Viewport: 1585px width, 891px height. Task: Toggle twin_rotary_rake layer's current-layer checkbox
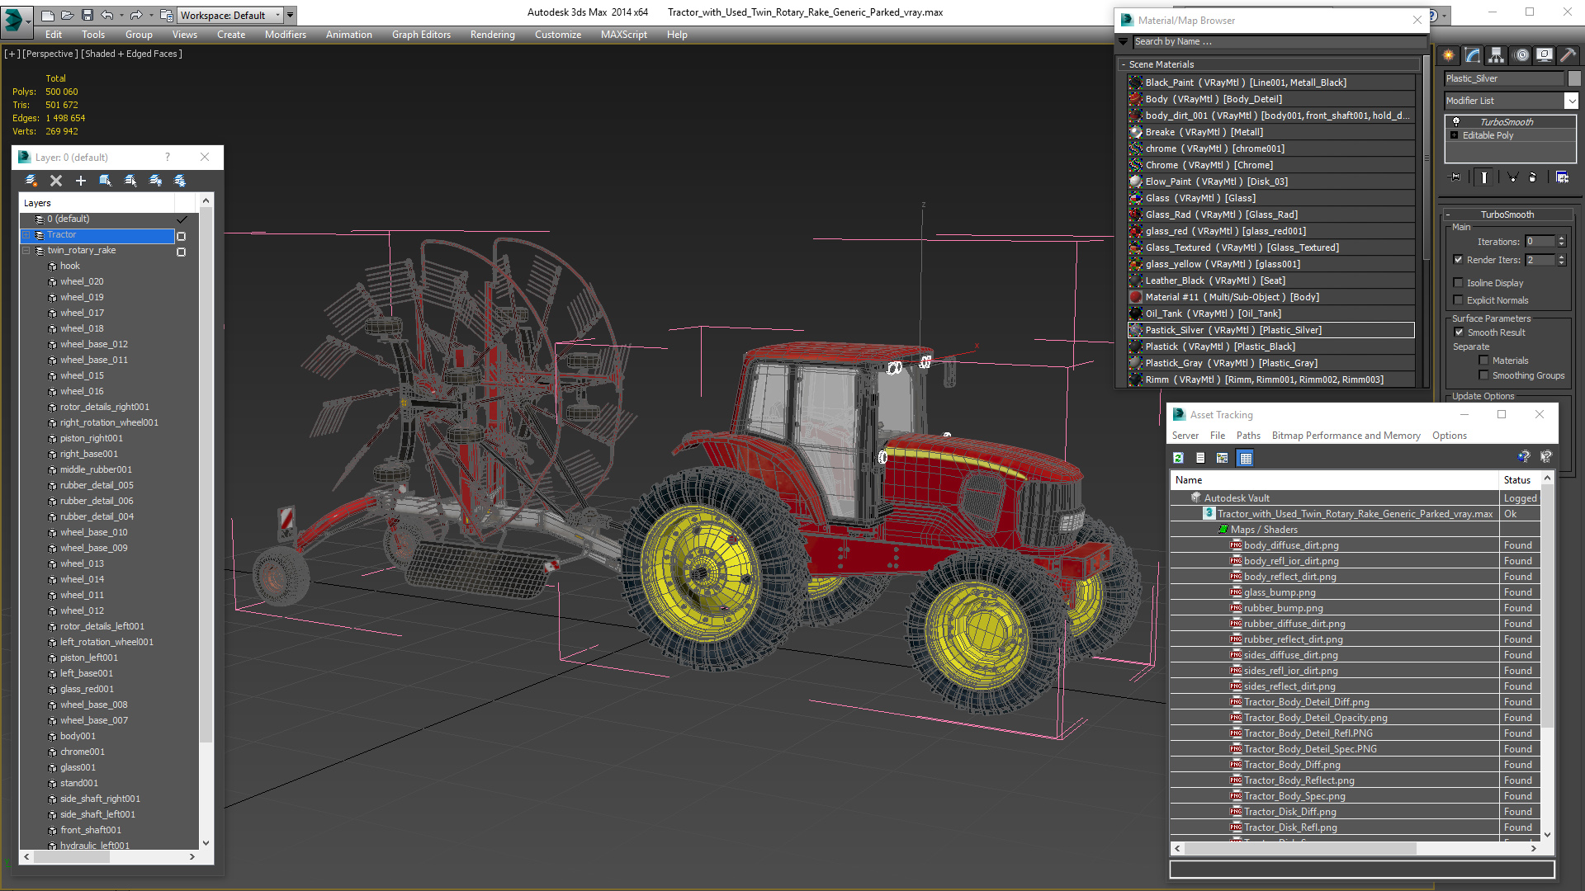pos(182,252)
